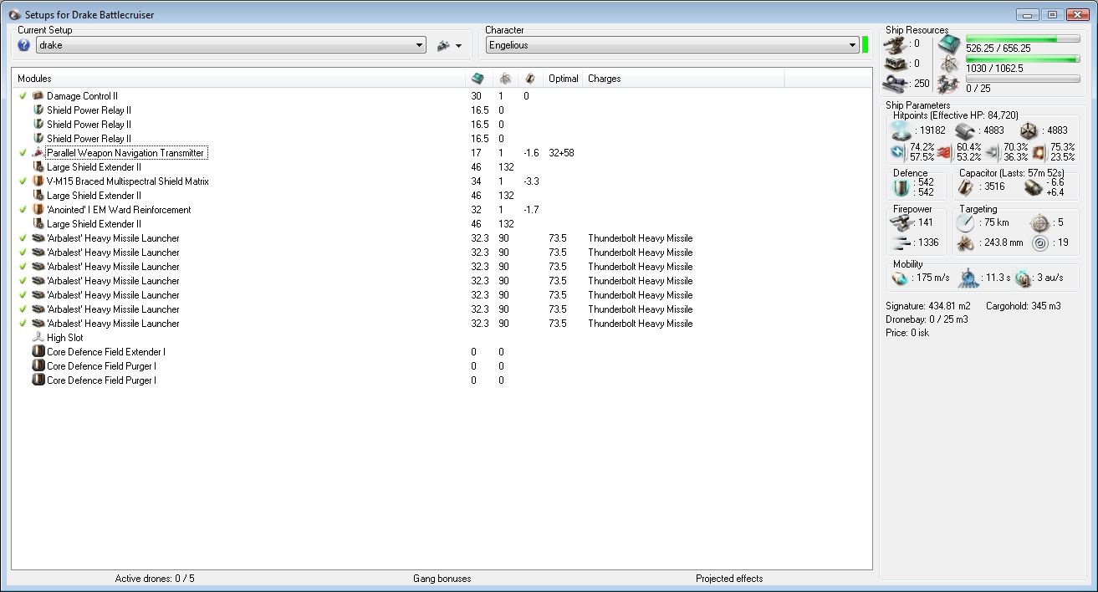Image resolution: width=1098 pixels, height=592 pixels.
Task: Click the volley damage icon showing 1336
Action: coord(901,243)
